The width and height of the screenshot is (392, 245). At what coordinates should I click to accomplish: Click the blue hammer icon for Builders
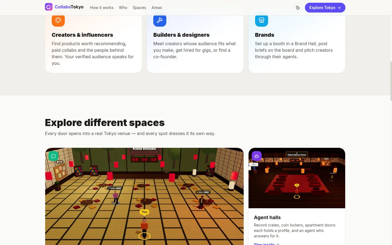[160, 20]
